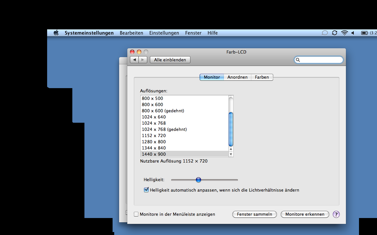Click the Monitore erkennen button
Viewport: 377px width, 235px height.
click(305, 214)
